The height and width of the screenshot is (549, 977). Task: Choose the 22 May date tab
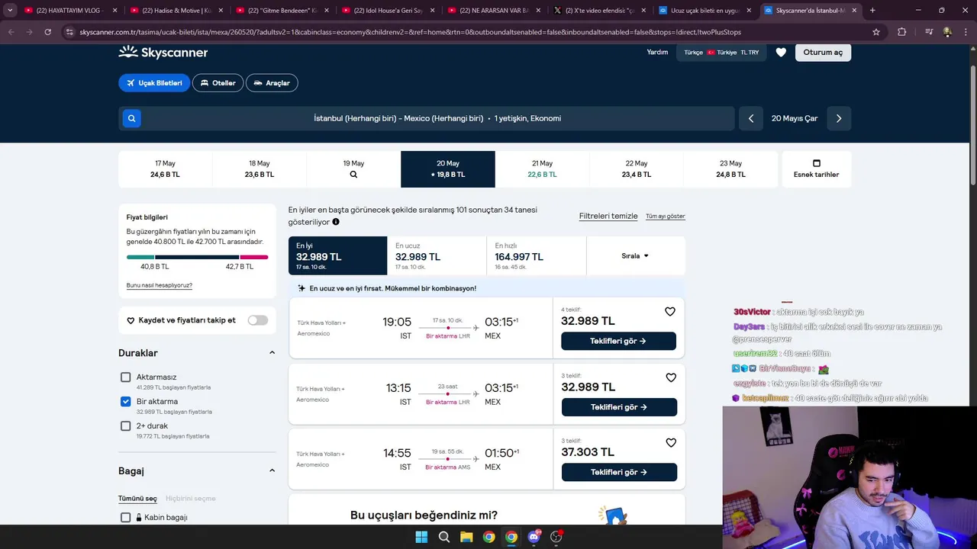[637, 169]
